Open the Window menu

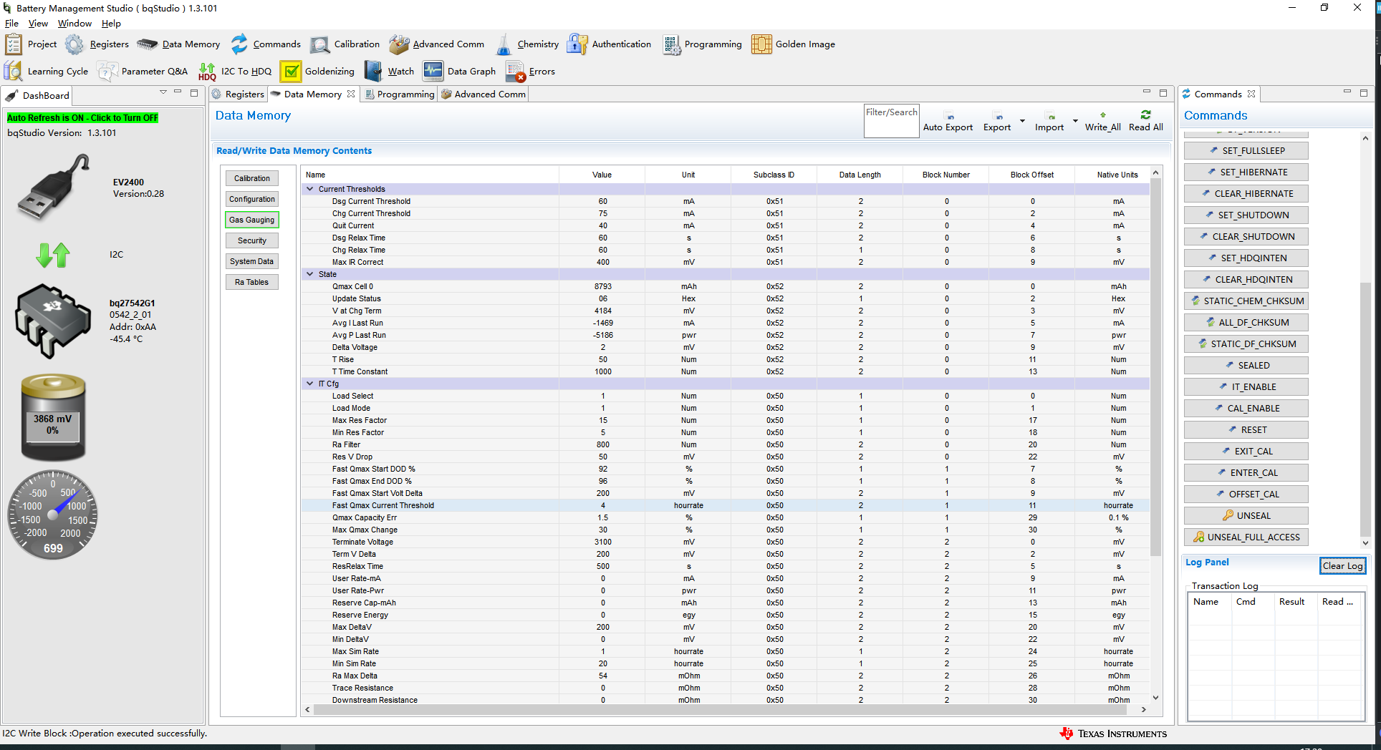pyautogui.click(x=74, y=24)
